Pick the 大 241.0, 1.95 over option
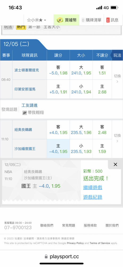Viewport: 123px width, 267px height. (x=81, y=70)
